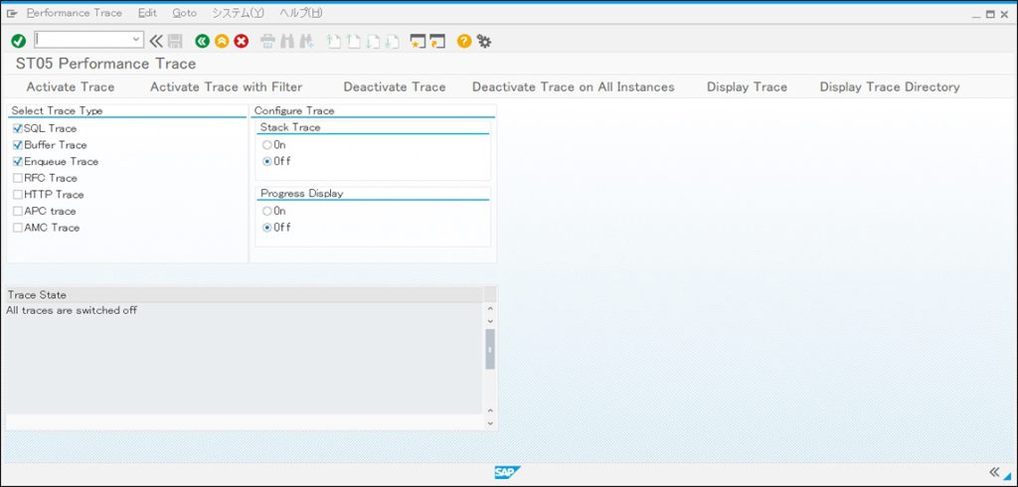Enable the RFC Trace checkbox

(18, 178)
